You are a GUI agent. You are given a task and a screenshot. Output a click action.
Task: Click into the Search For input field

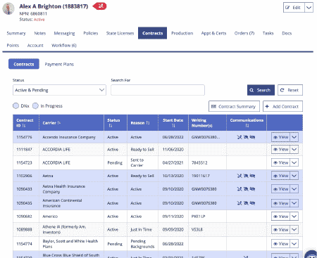[158, 90]
